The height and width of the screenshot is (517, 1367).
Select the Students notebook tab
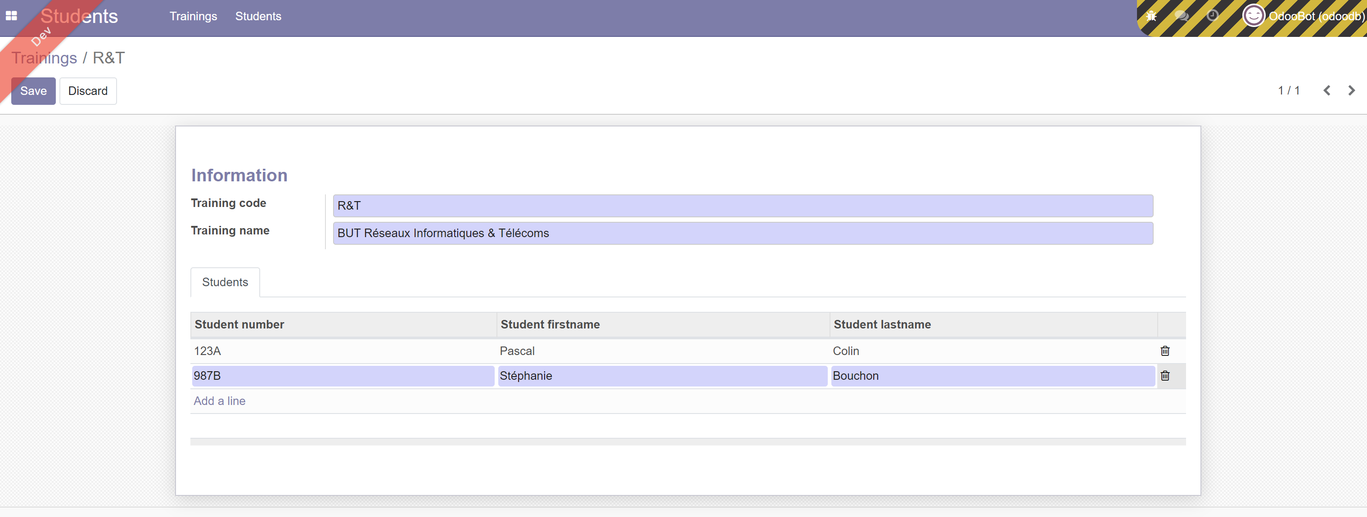point(225,282)
